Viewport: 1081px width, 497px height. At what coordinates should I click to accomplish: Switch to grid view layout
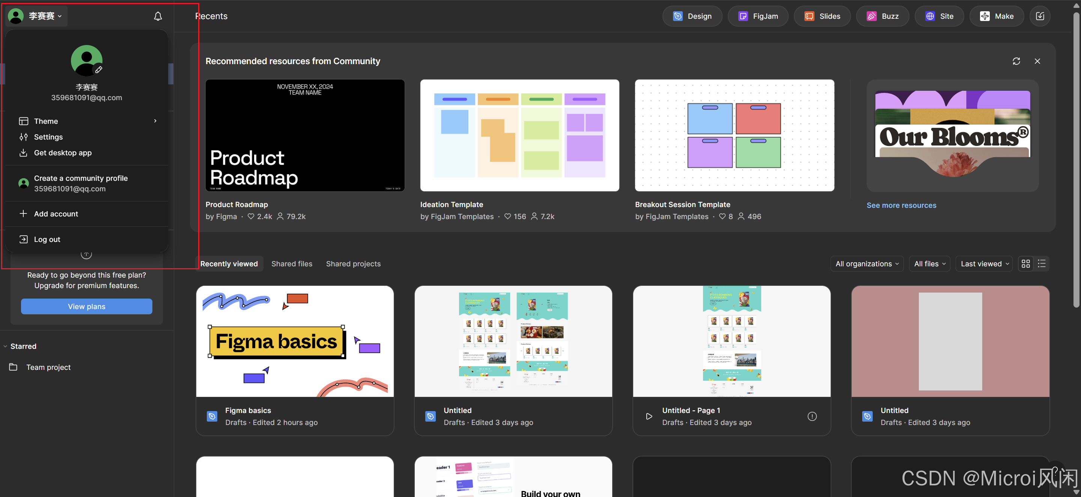click(1025, 263)
